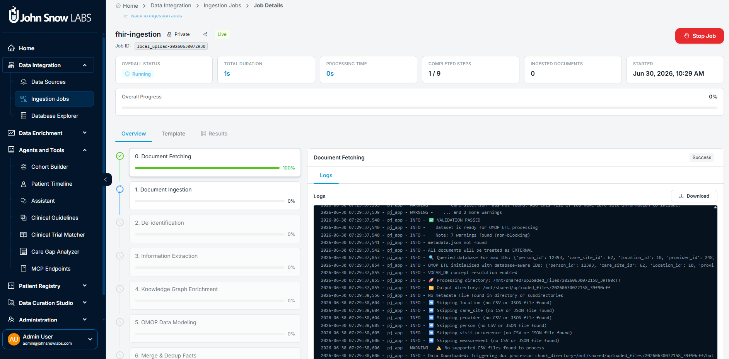Select the Knowledge Graph Enrichment step card
Screen dimensions: 729x359
point(215,295)
